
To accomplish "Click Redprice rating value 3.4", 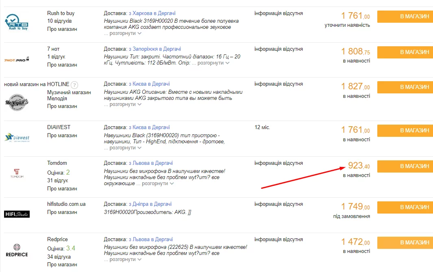I will point(71,248).
